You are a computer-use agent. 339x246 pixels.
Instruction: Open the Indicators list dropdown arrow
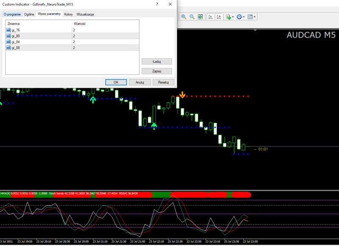click(233, 17)
